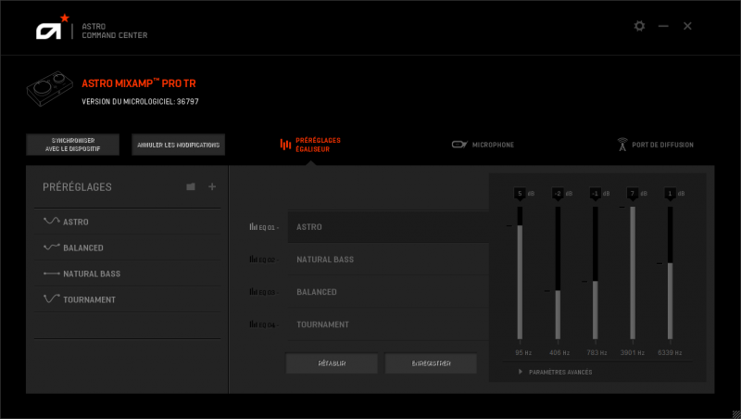Add new preset with plus icon
The height and width of the screenshot is (419, 741).
[212, 187]
